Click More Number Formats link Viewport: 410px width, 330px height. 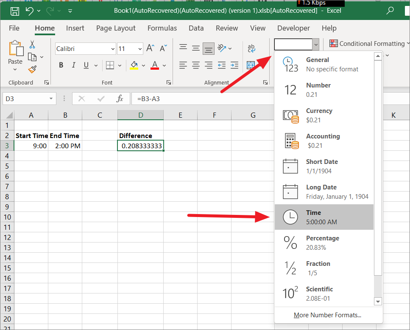[327, 315]
